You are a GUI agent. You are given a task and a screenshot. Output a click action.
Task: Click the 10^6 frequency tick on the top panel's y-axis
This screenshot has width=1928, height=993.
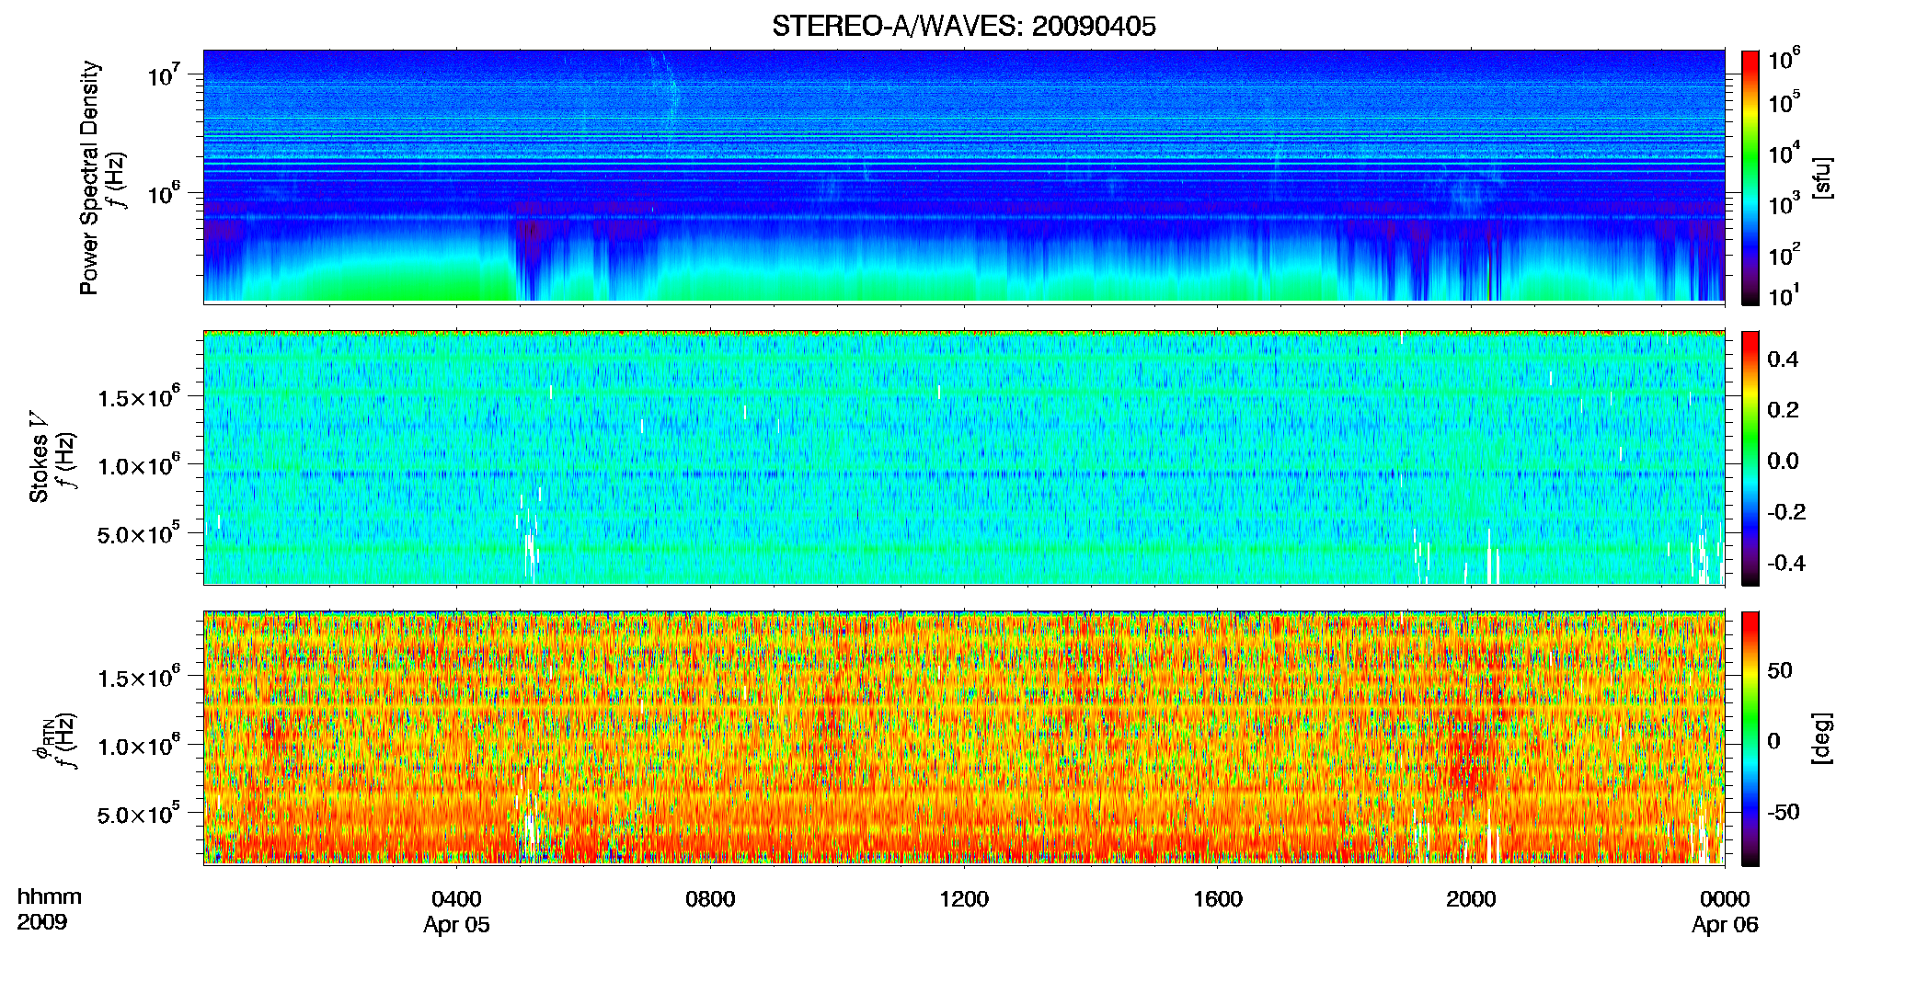(162, 192)
